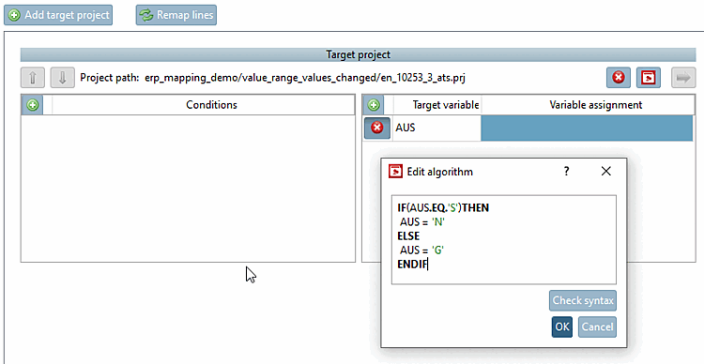Select the AUS target variable cell
The width and height of the screenshot is (704, 364).
pos(436,128)
